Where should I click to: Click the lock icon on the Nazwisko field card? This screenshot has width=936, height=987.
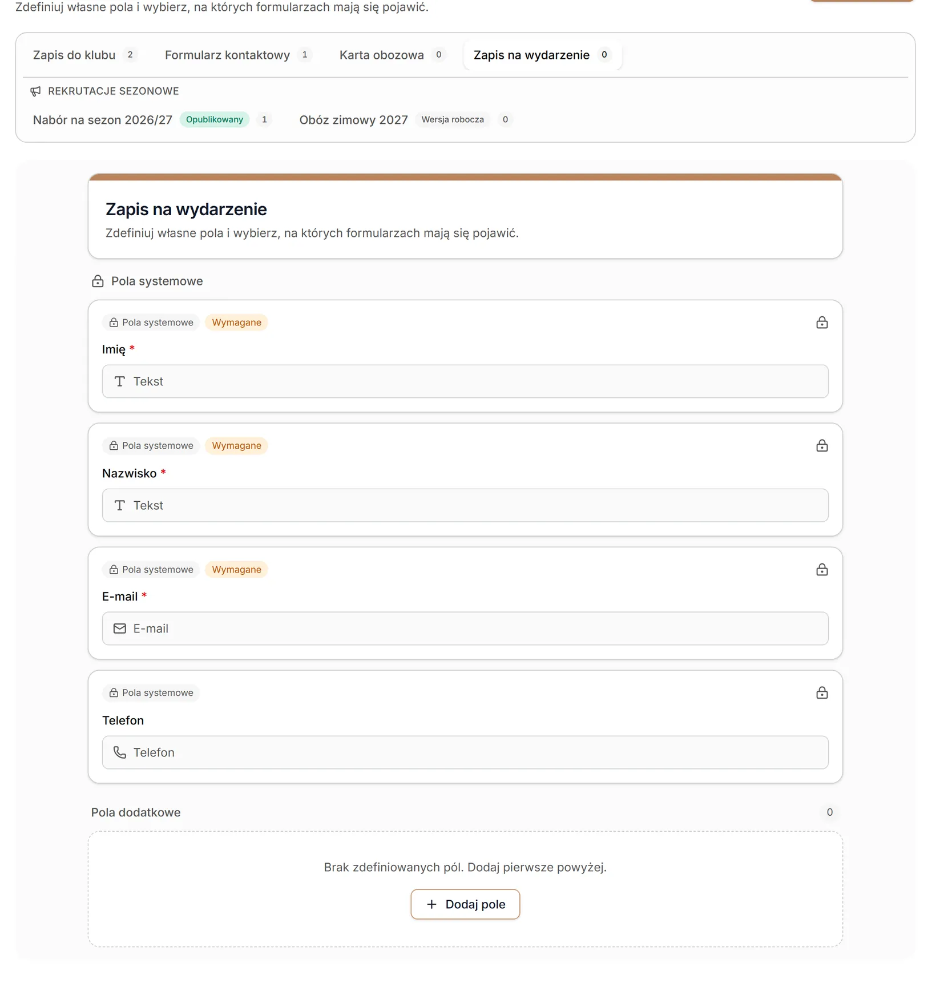coord(822,446)
